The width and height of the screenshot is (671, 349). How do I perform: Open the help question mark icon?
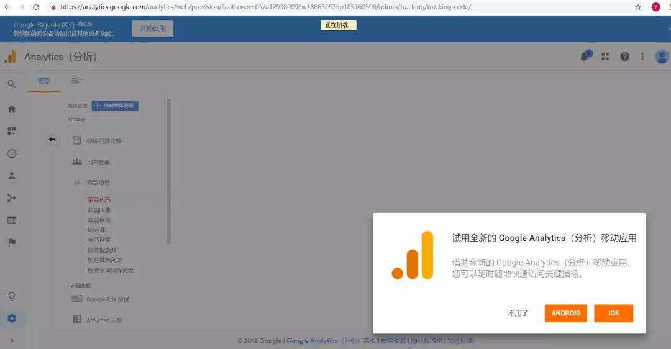(x=625, y=57)
